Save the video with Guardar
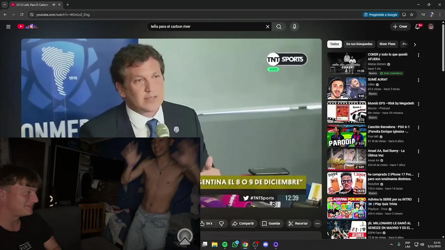 (x=271, y=224)
